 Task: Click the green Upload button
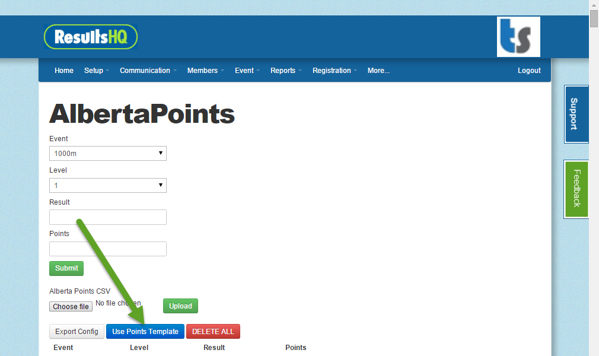point(180,306)
